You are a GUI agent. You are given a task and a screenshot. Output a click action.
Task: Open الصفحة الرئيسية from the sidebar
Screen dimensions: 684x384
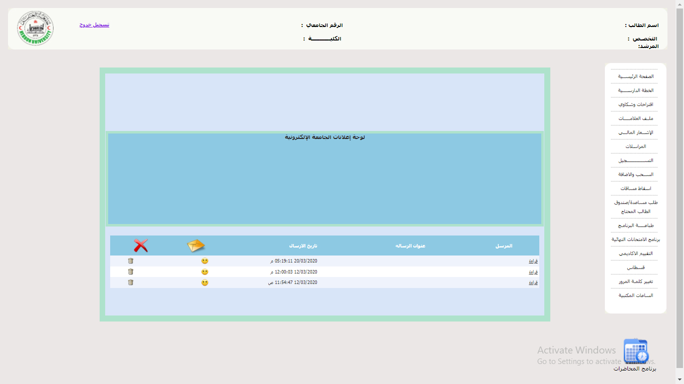click(x=634, y=76)
